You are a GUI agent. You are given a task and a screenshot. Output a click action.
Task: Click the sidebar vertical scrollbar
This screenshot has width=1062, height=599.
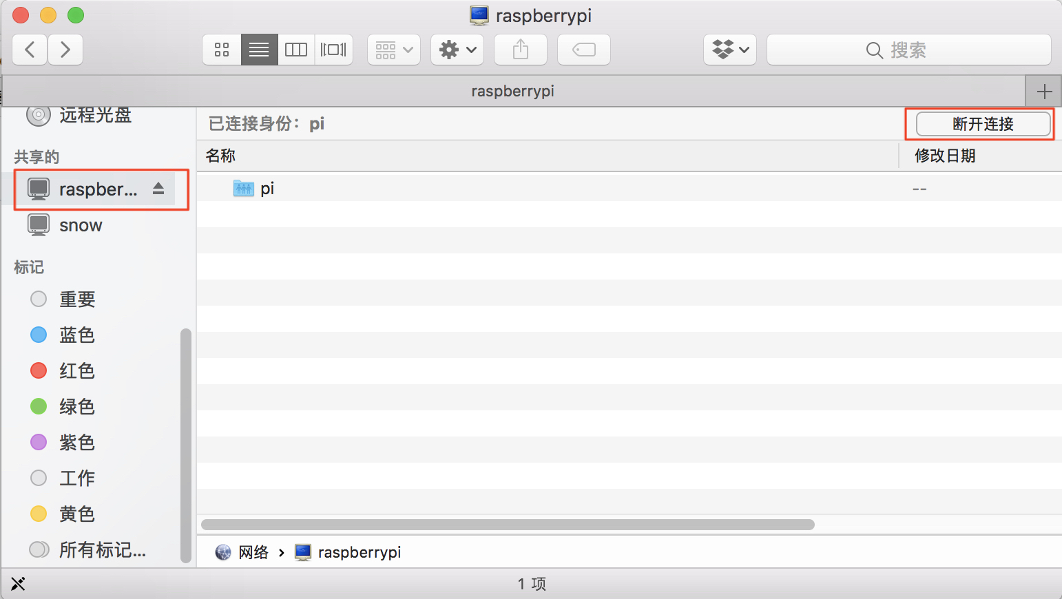click(185, 446)
